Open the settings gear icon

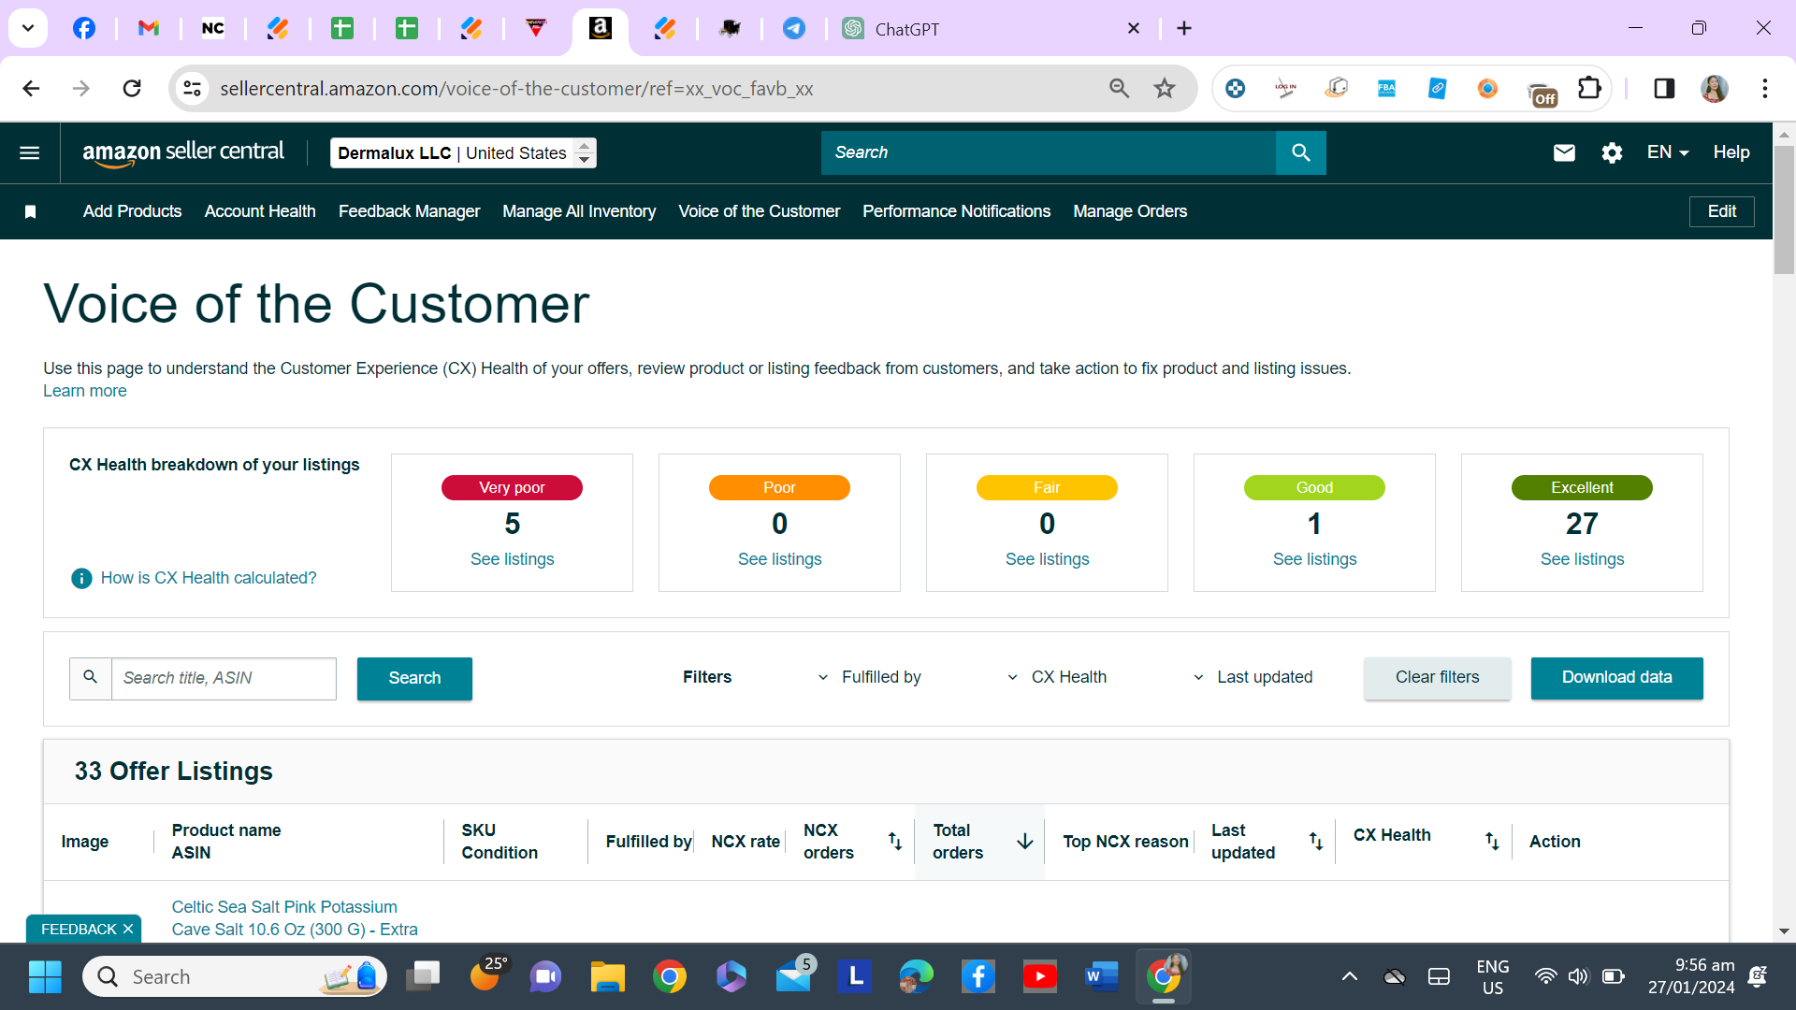pos(1612,152)
